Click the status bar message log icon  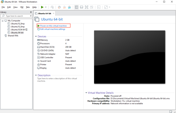[x=170, y=111]
